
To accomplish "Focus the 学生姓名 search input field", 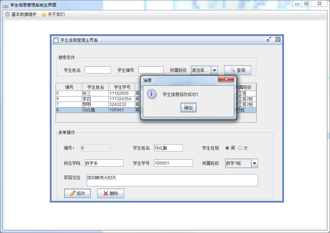I will click(98, 70).
